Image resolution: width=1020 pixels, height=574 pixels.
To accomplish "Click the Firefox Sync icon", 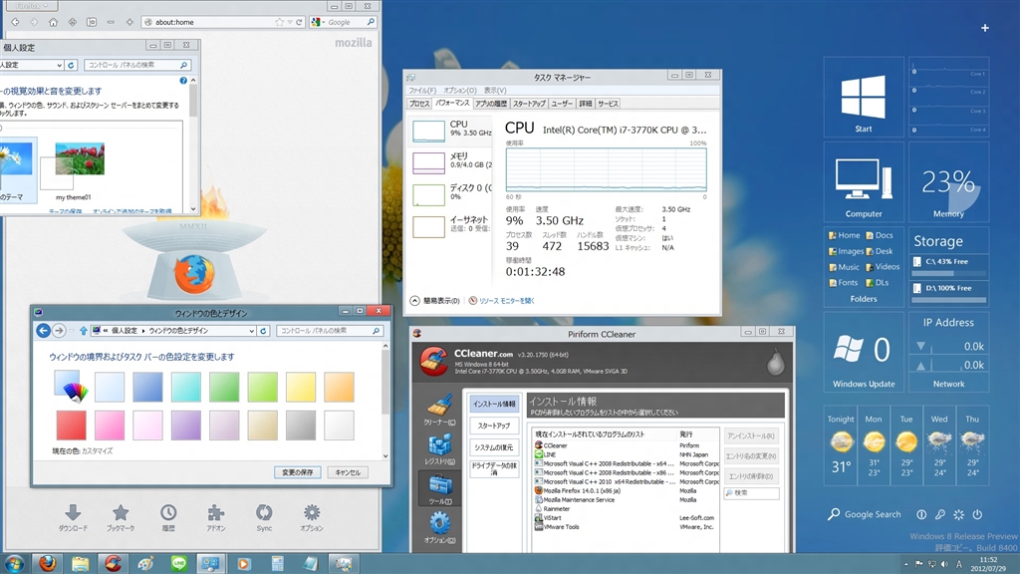I will pos(264,513).
